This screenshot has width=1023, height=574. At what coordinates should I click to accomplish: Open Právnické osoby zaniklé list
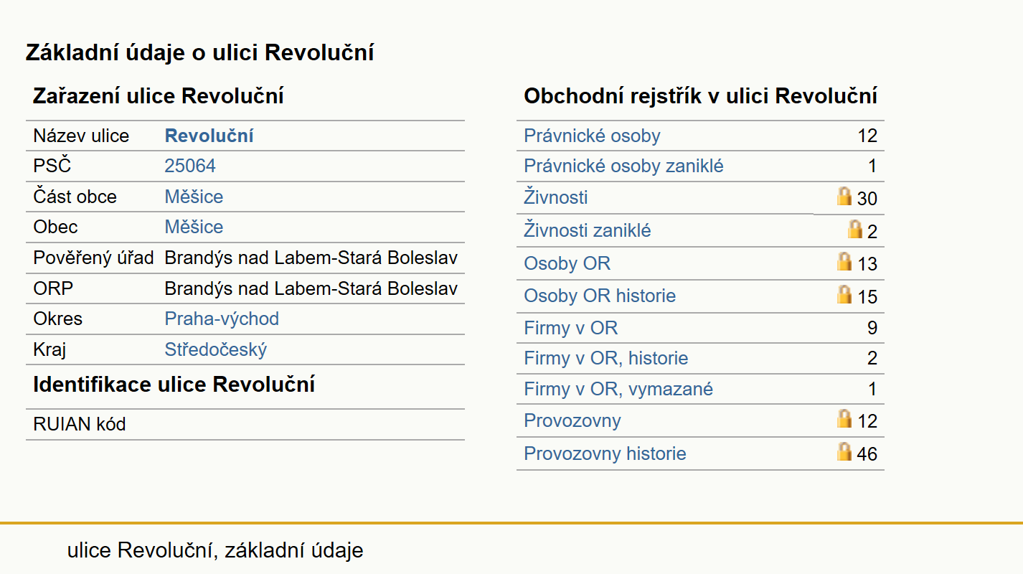point(623,166)
